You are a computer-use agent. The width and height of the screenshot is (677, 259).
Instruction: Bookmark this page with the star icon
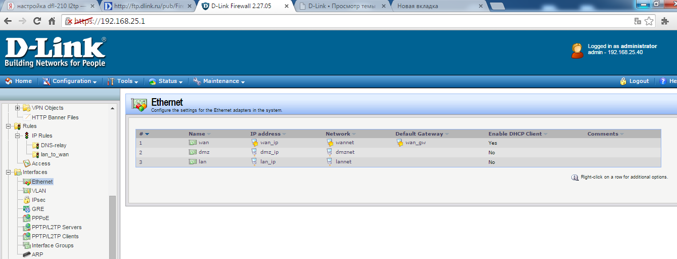point(649,21)
